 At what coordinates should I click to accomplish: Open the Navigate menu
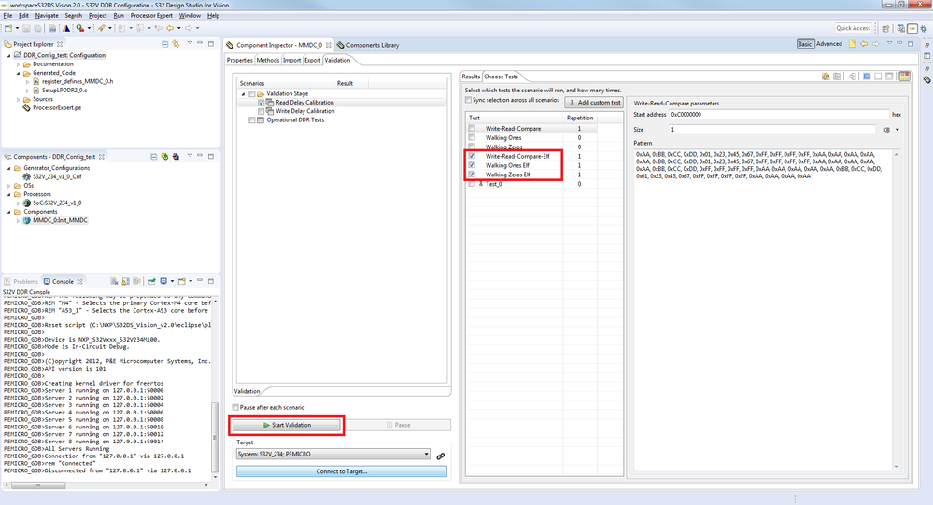pos(47,16)
